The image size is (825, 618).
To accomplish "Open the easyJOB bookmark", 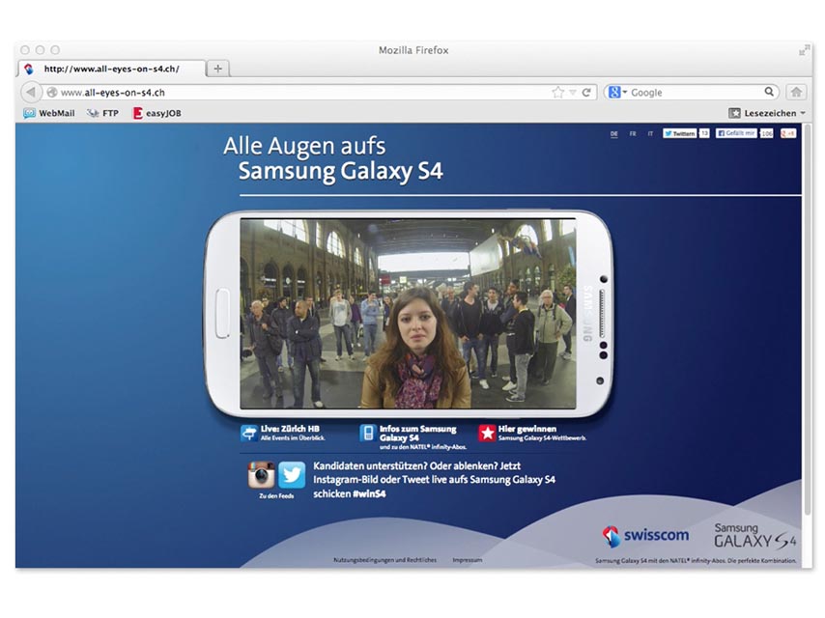I will click(156, 113).
